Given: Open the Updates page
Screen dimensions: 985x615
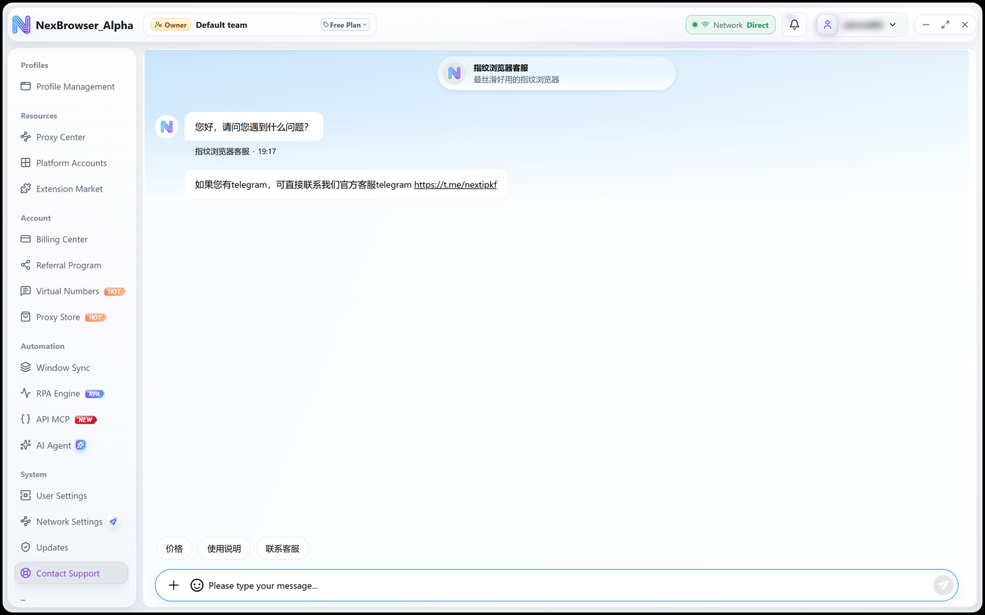Looking at the screenshot, I should pyautogui.click(x=71, y=547).
